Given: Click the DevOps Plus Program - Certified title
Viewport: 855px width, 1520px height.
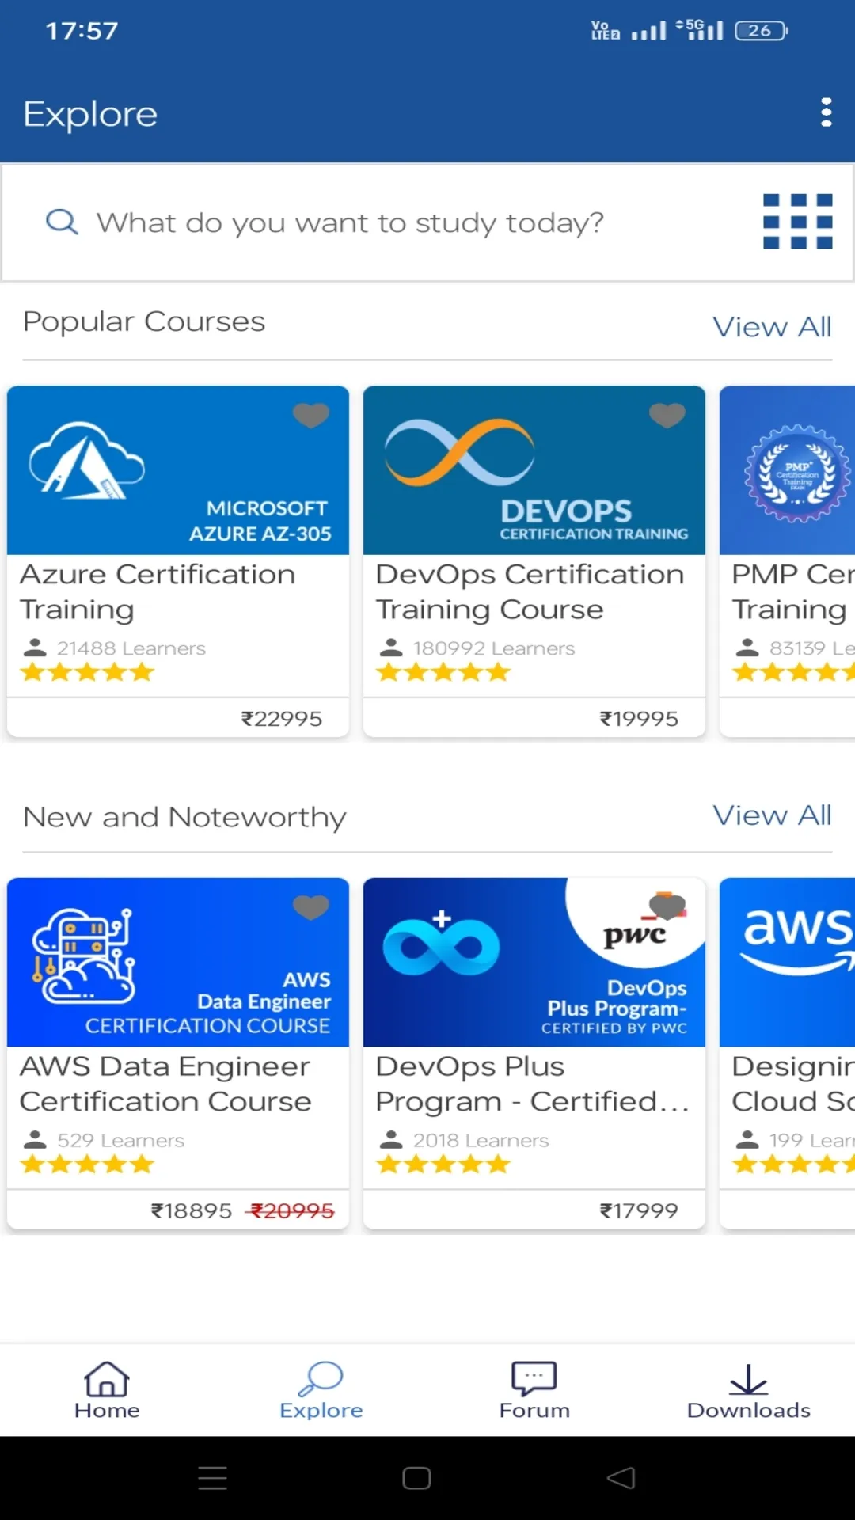Looking at the screenshot, I should point(532,1084).
